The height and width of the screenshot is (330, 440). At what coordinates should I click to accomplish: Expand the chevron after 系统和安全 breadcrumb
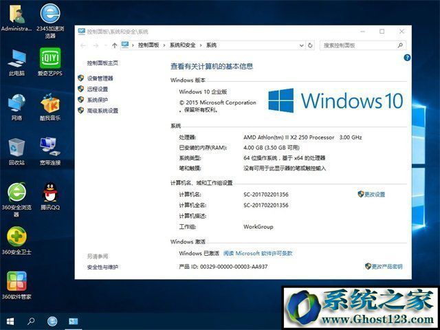pyautogui.click(x=201, y=45)
